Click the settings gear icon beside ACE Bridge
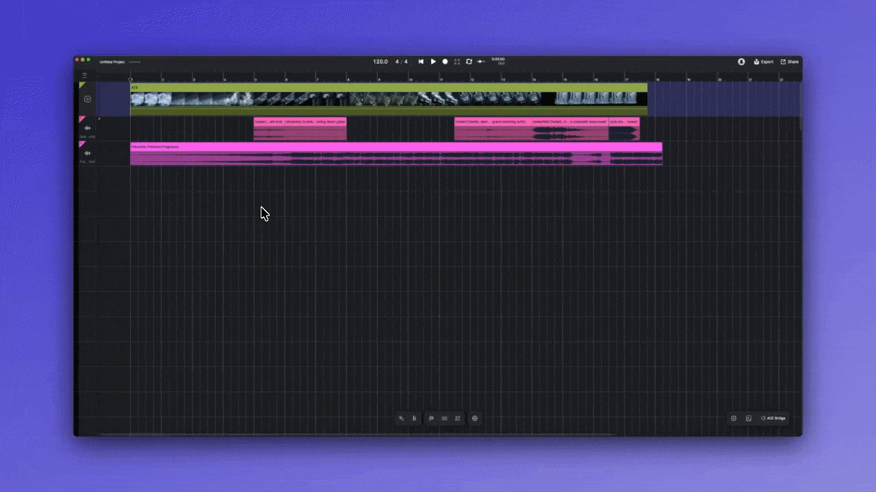 click(734, 418)
